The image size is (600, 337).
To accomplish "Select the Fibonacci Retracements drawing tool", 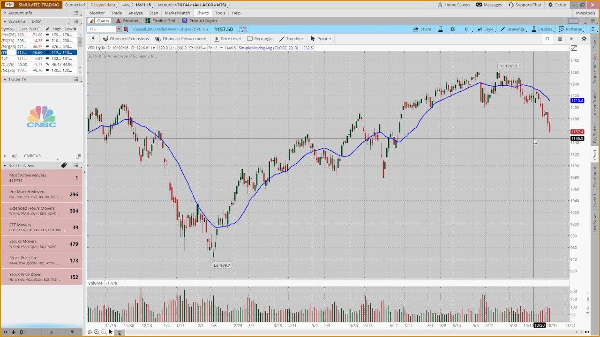I will 181,39.
